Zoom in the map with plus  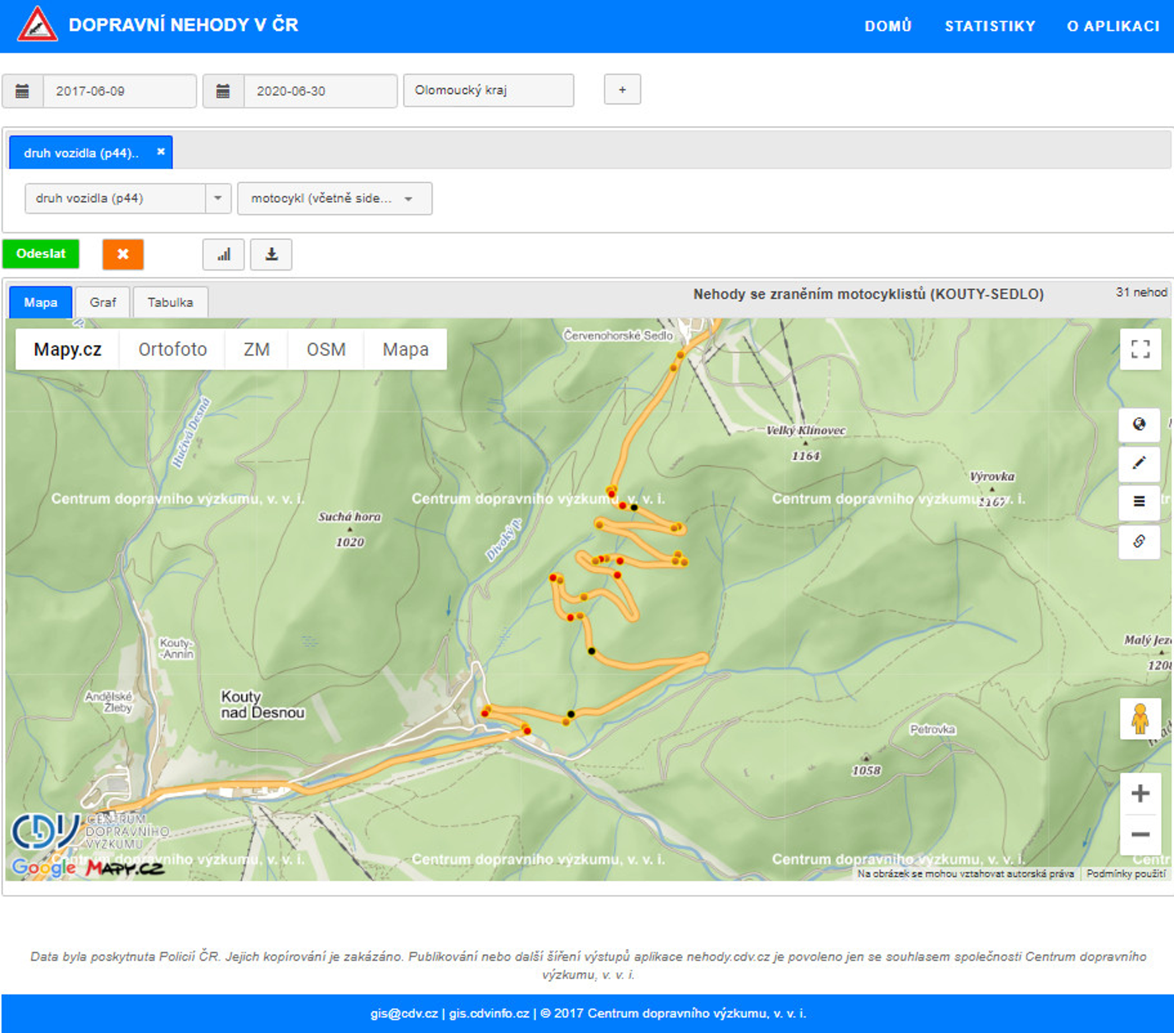click(1140, 793)
